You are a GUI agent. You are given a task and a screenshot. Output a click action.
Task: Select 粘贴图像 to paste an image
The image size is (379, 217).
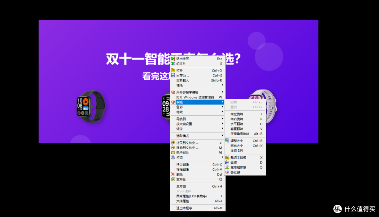click(198, 169)
